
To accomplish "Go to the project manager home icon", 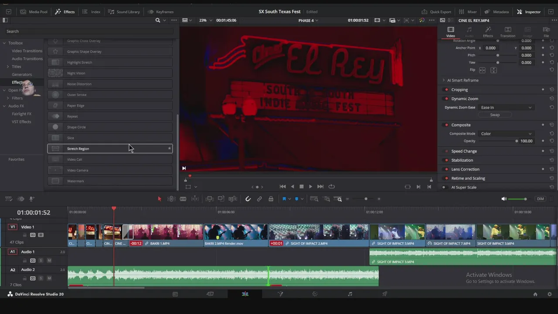I will 535,294.
